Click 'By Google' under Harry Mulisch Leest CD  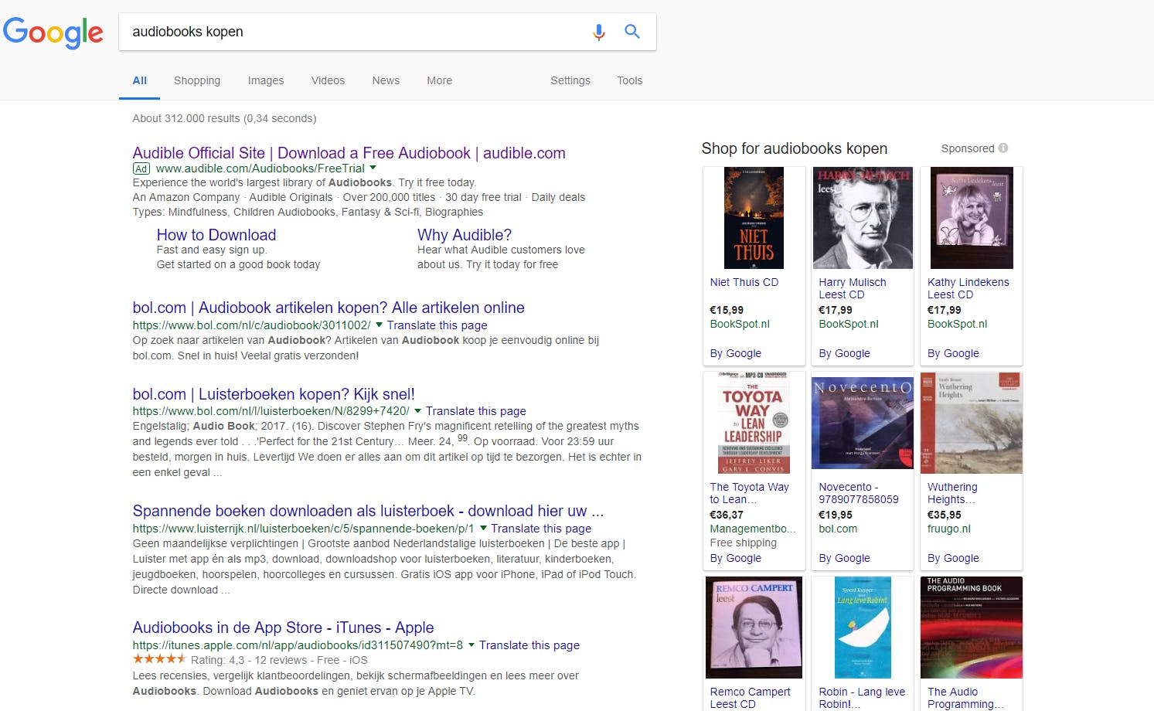(x=845, y=354)
